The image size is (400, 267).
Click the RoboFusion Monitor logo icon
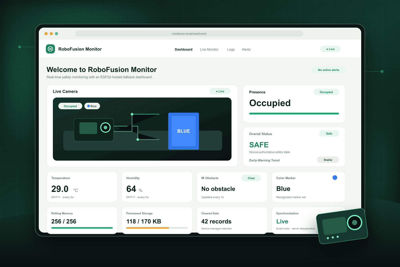pyautogui.click(x=50, y=49)
